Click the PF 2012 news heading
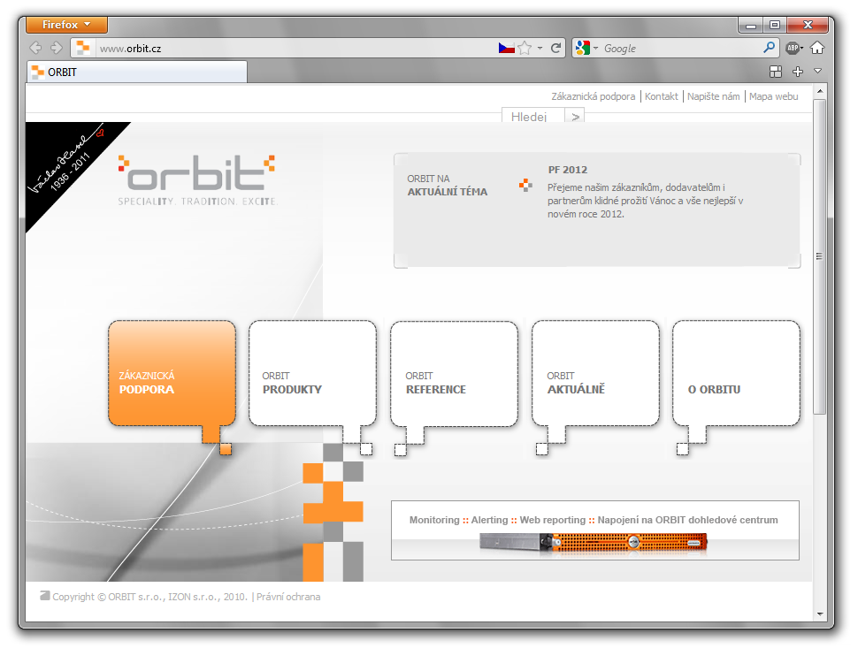Screen dimensions: 858x648 click(568, 170)
